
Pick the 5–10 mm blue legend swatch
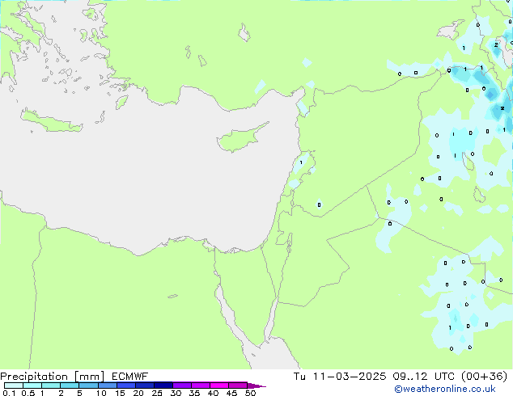tap(88, 385)
